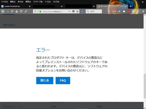Image resolution: width=146 pixels, height=109 pixels.
Task: Click the 閉じる button in error dialog
Action: (45, 81)
